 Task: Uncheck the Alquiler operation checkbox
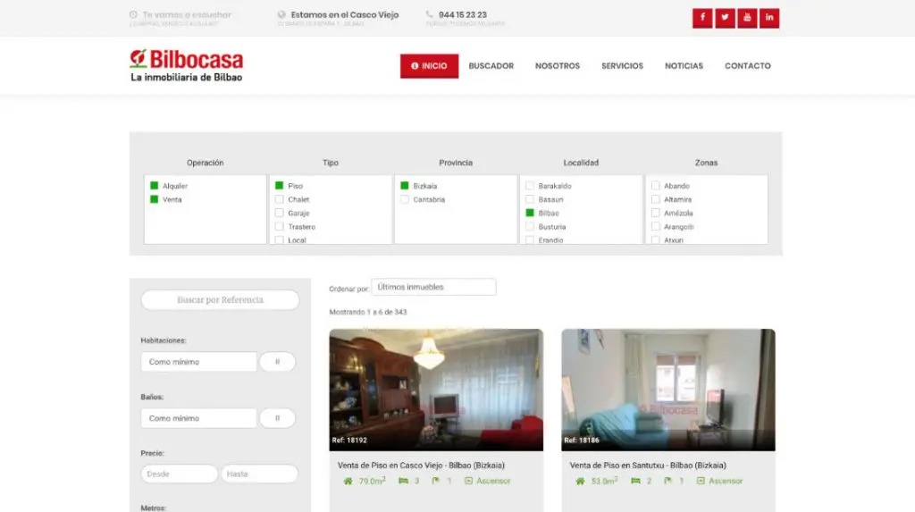click(154, 186)
